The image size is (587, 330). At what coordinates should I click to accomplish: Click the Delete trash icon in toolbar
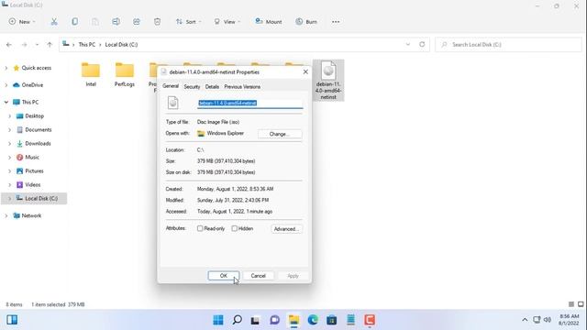pyautogui.click(x=157, y=22)
